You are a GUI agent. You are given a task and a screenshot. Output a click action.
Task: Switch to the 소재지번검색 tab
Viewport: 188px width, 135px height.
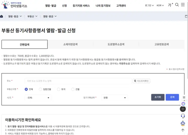(70, 44)
